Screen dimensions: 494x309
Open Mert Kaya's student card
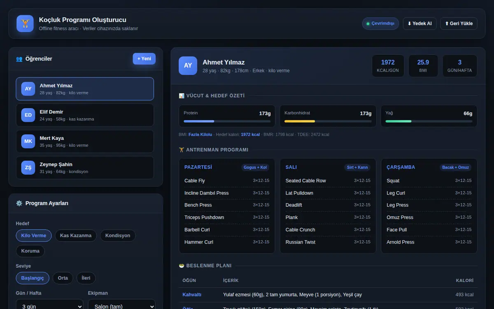point(85,142)
